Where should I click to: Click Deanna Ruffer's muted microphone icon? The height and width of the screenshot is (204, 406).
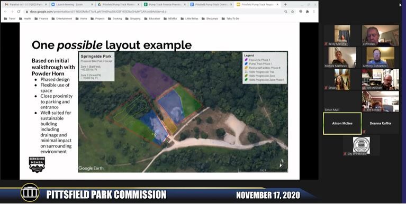pos(364,132)
